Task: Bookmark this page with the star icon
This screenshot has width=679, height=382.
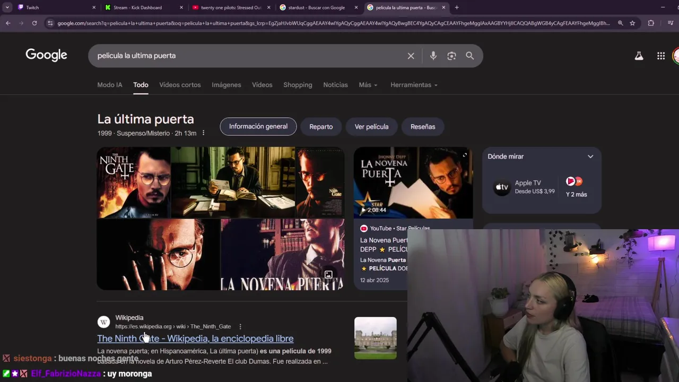Action: pos(632,23)
